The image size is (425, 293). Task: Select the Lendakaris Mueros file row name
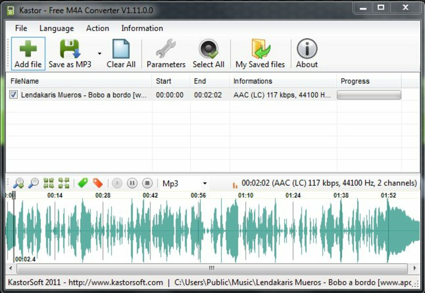tap(83, 95)
